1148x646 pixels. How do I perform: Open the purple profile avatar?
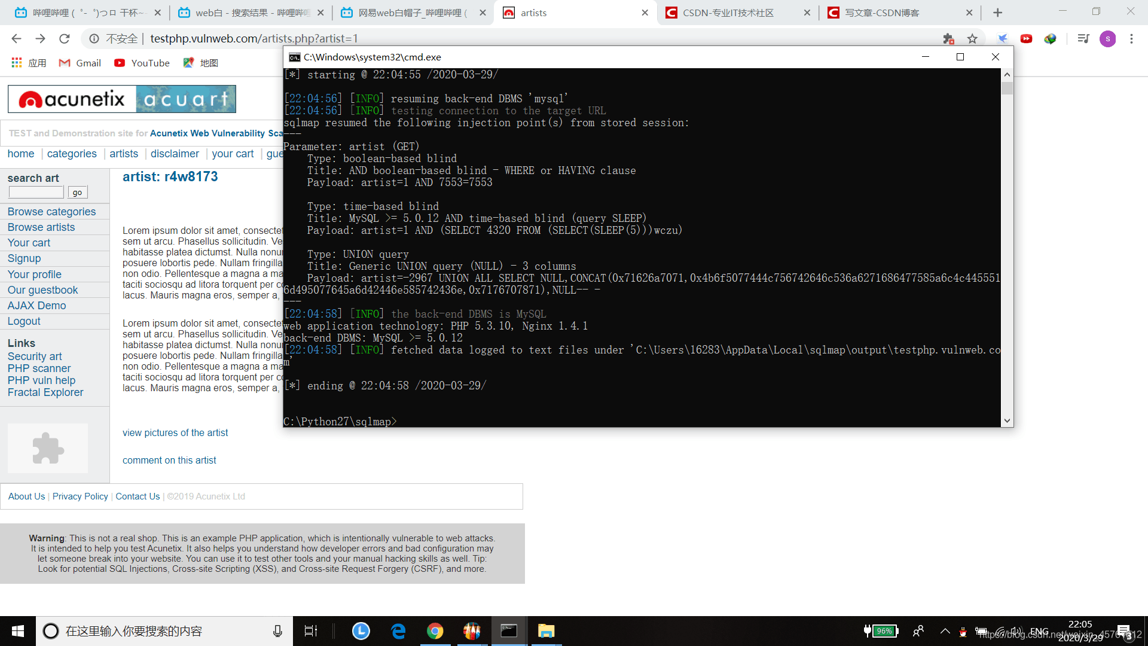coord(1107,39)
